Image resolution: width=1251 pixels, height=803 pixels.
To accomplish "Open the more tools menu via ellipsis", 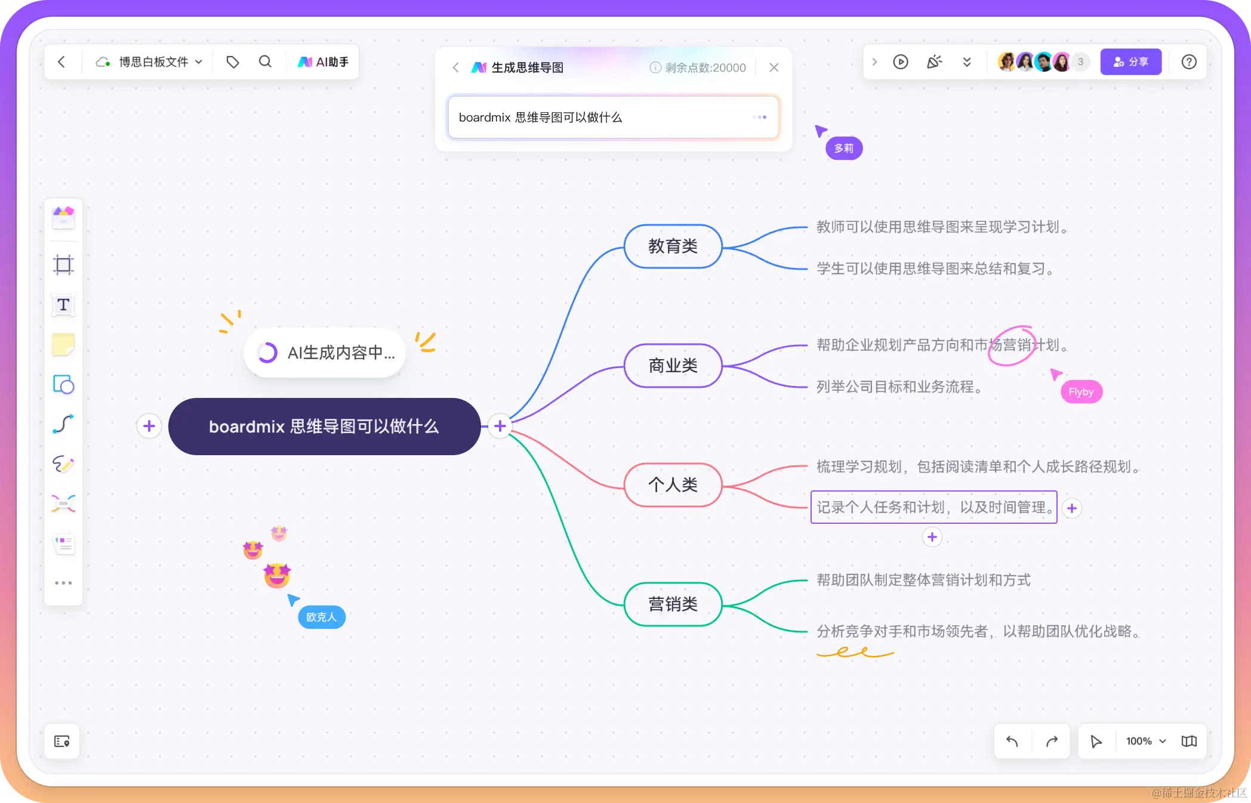I will click(63, 582).
